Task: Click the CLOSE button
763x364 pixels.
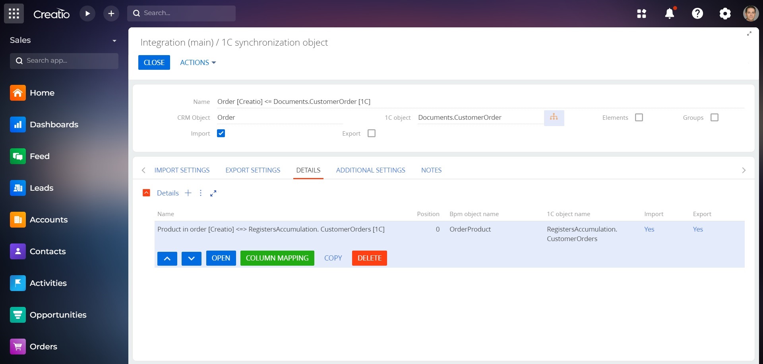Action: pos(154,63)
